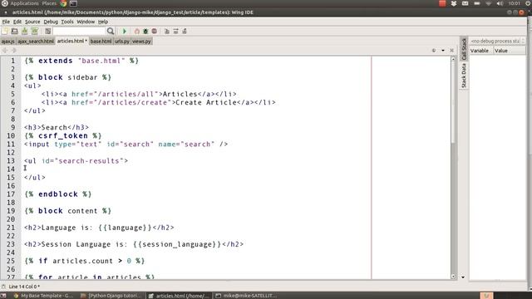This screenshot has width=532, height=299.
Task: Click the Save file toolbar icon
Action: point(24,32)
